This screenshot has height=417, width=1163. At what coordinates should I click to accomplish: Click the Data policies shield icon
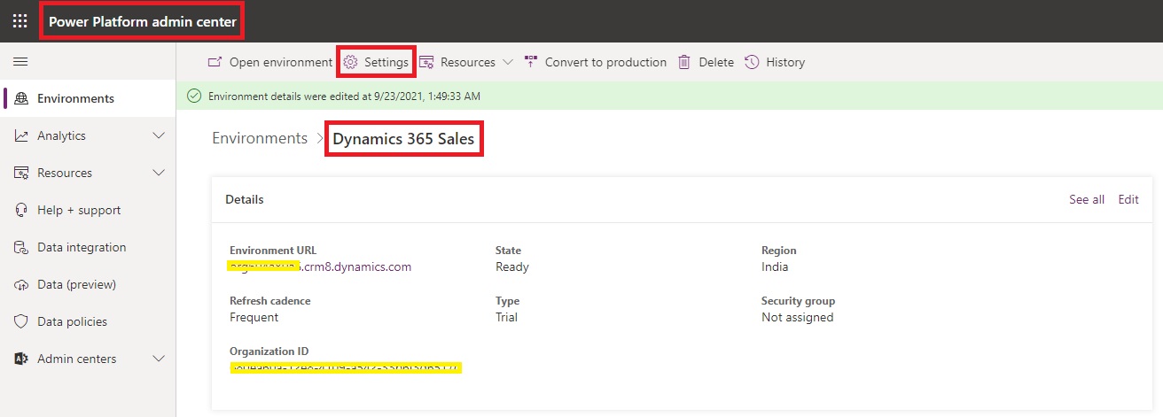click(x=21, y=321)
